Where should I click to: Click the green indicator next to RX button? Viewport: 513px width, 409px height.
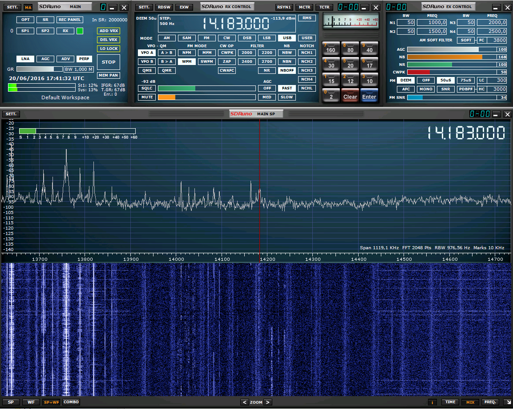point(80,31)
